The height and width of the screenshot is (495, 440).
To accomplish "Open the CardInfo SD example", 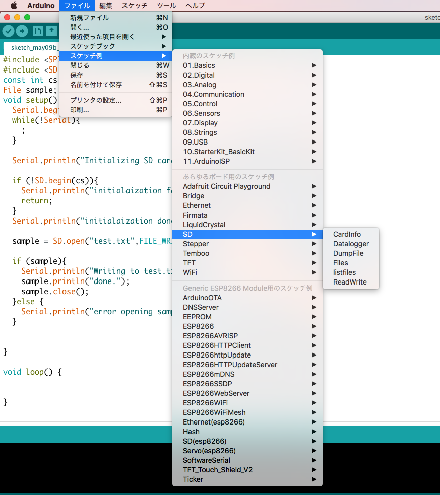I will point(351,234).
